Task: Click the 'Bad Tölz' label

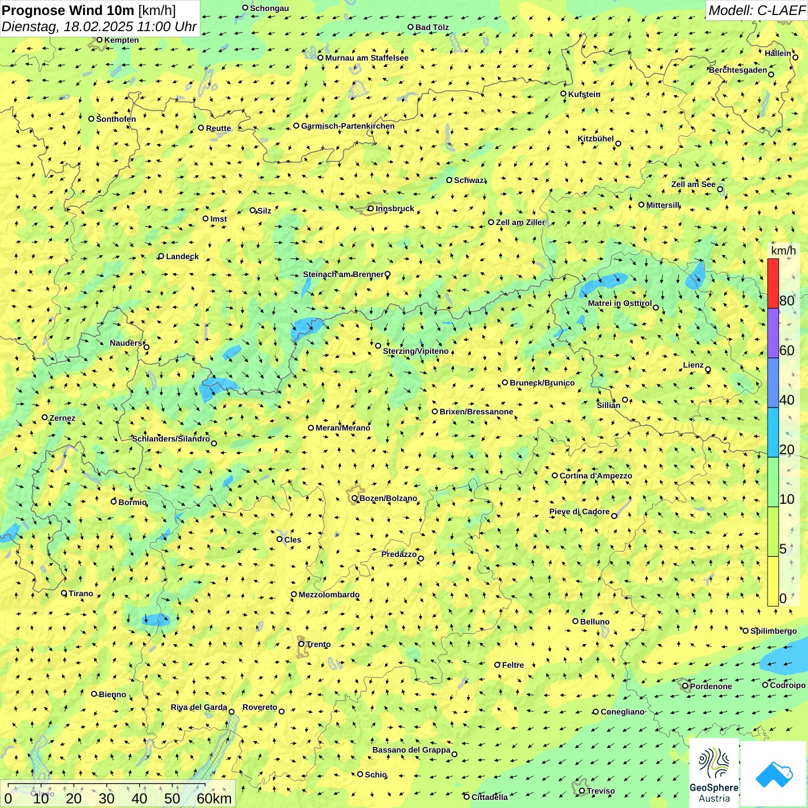Action: [x=432, y=27]
